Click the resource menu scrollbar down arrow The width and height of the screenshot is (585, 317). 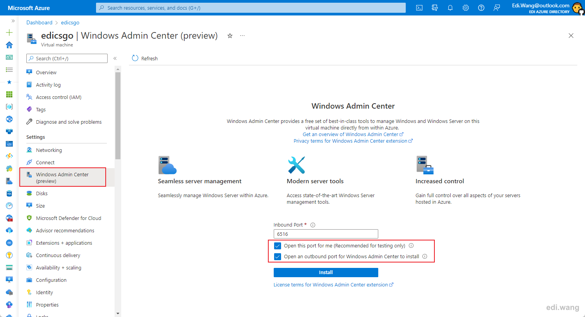pos(118,314)
